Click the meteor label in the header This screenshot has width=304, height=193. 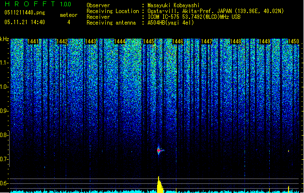click(69, 15)
